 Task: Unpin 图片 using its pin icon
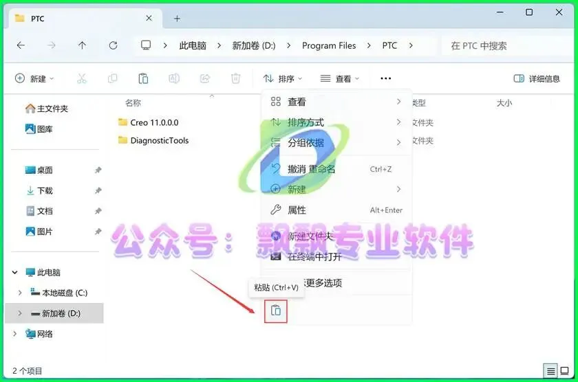(x=98, y=232)
